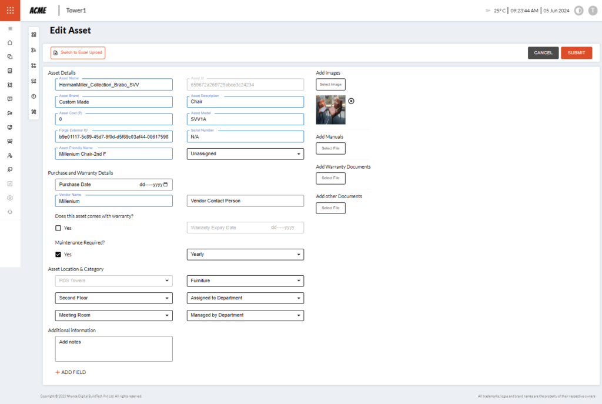
Task: Click the Vendor Contact Person input field
Action: [245, 201]
